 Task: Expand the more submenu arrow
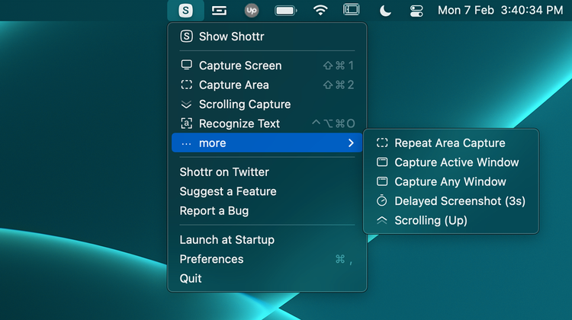pos(351,143)
